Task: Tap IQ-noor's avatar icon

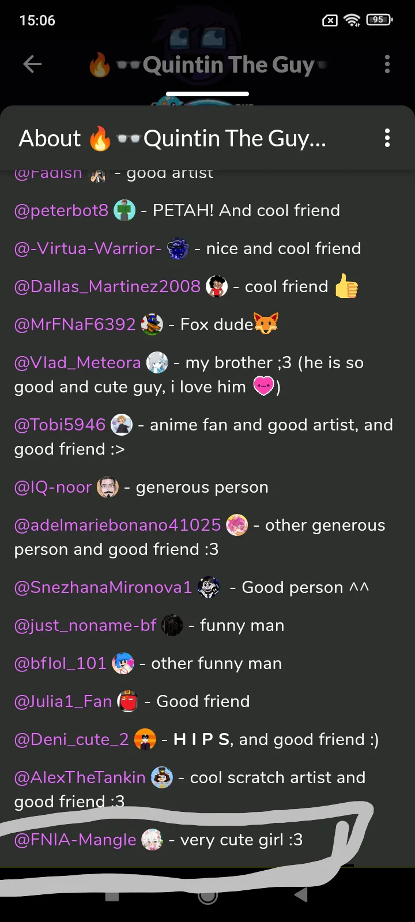Action: [x=108, y=487]
